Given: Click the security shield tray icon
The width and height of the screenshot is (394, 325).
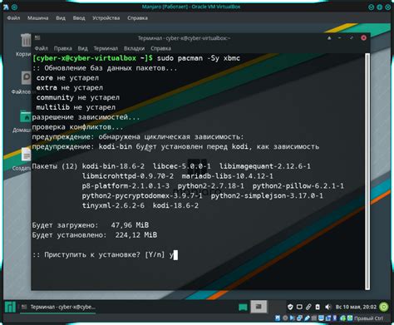Looking at the screenshot, I should (x=290, y=307).
